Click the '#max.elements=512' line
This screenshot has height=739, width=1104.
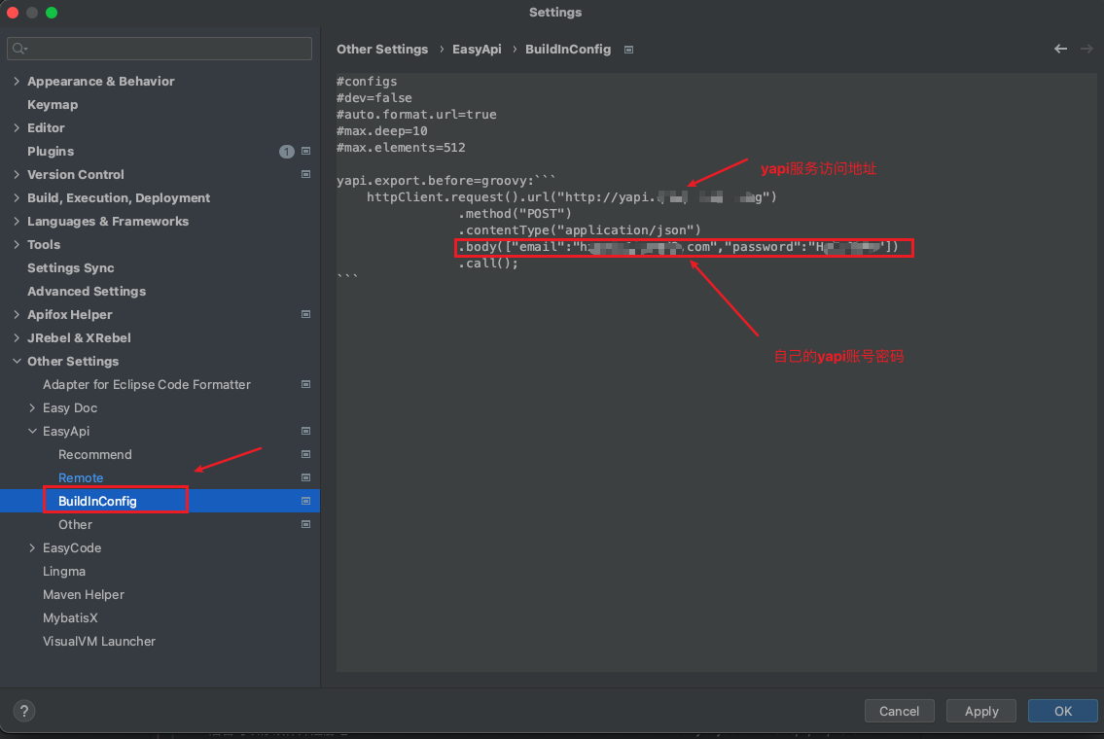pos(401,148)
